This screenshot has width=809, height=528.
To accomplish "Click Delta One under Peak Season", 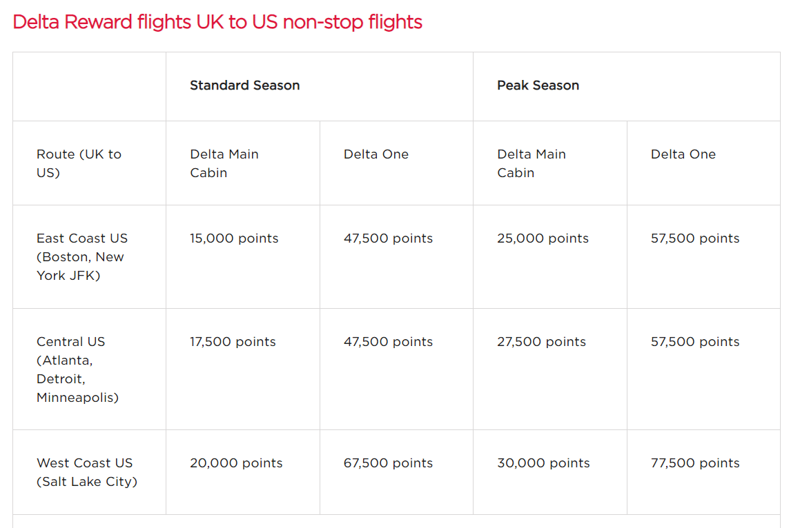I will click(x=683, y=154).
